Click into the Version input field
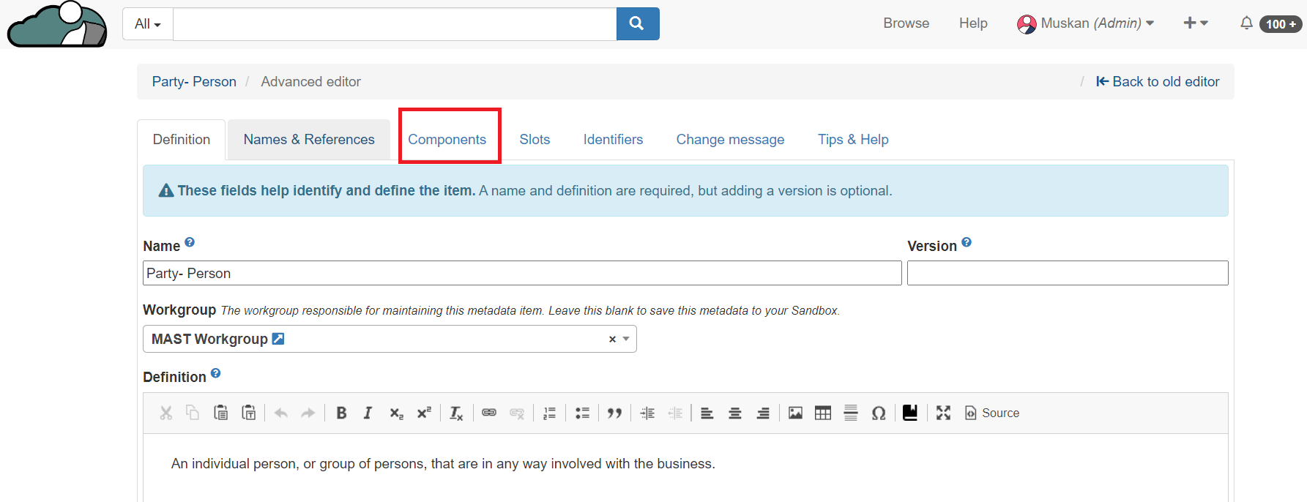The image size is (1307, 502). click(x=1067, y=274)
